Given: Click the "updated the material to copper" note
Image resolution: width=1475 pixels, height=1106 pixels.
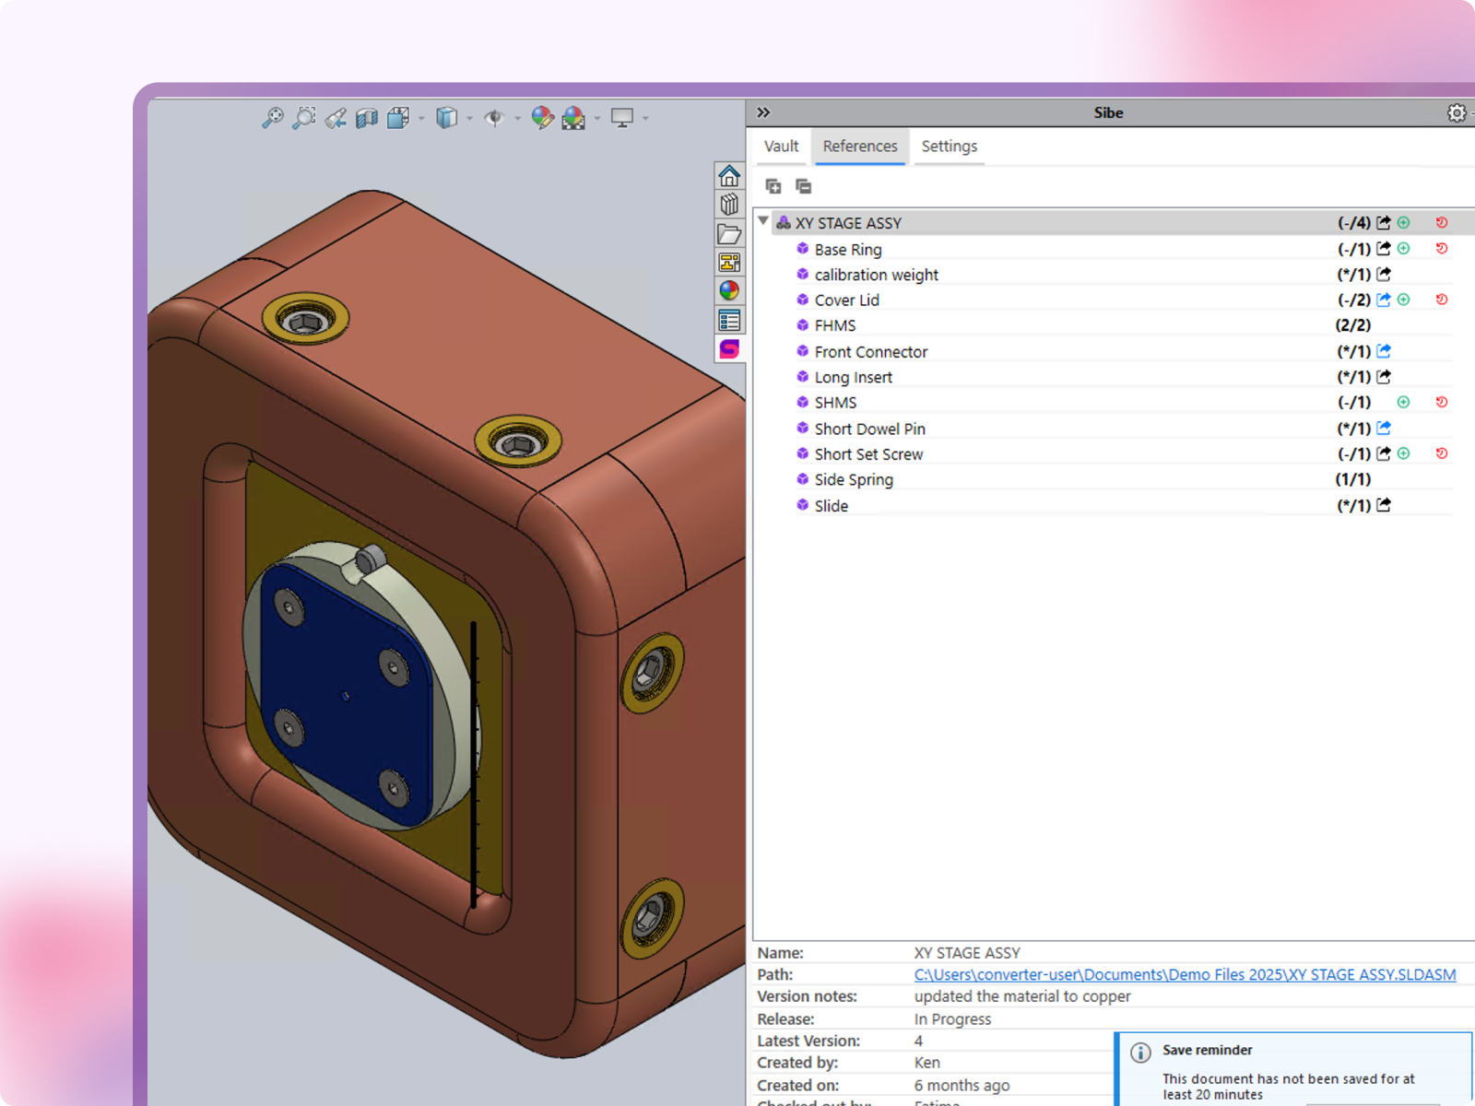Looking at the screenshot, I should [x=1021, y=996].
